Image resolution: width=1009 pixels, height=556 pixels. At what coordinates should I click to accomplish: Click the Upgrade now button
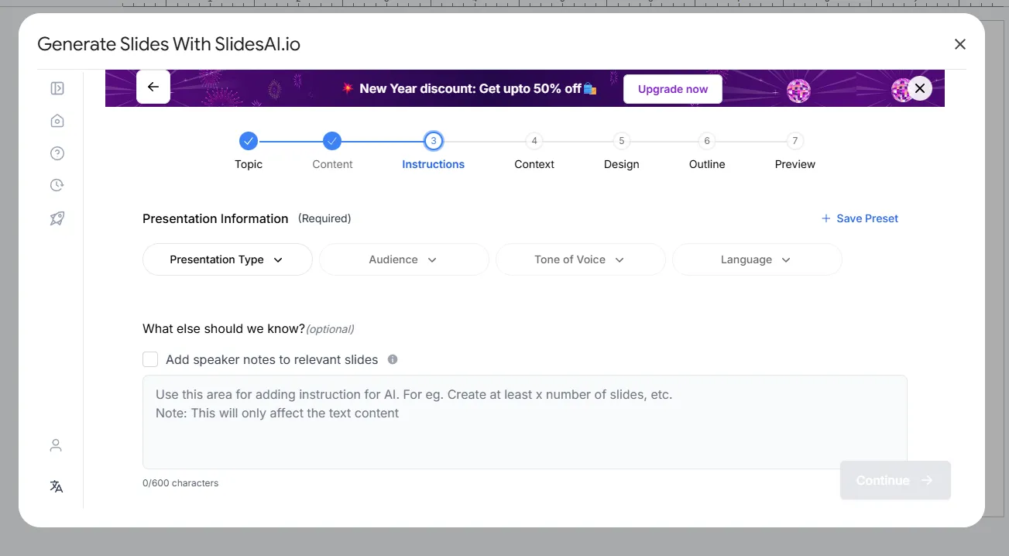(x=672, y=89)
